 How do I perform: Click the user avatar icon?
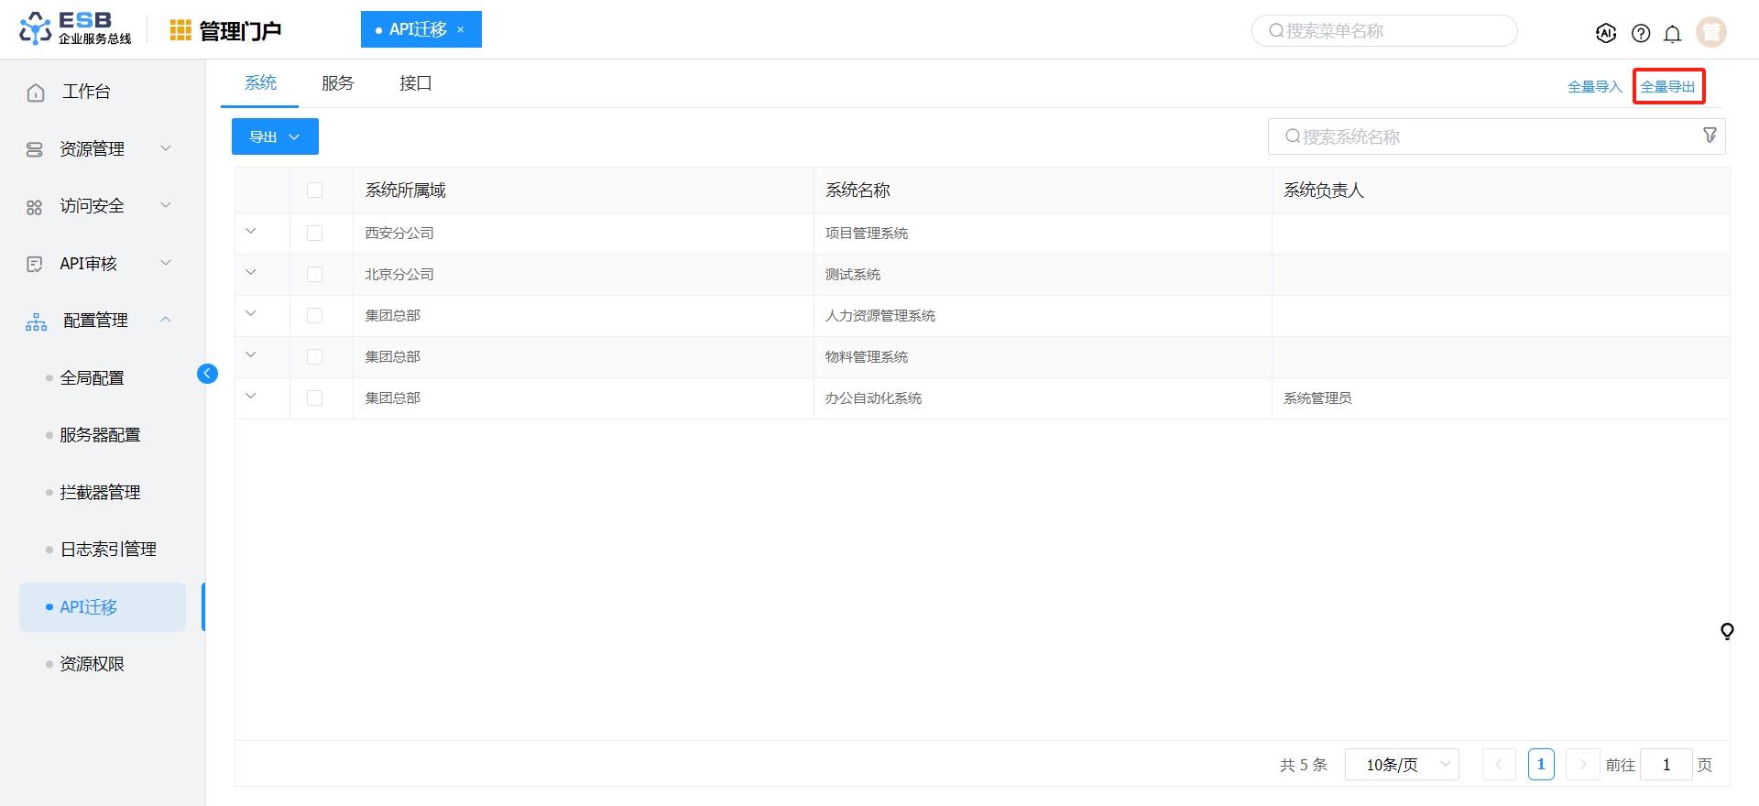(1710, 32)
